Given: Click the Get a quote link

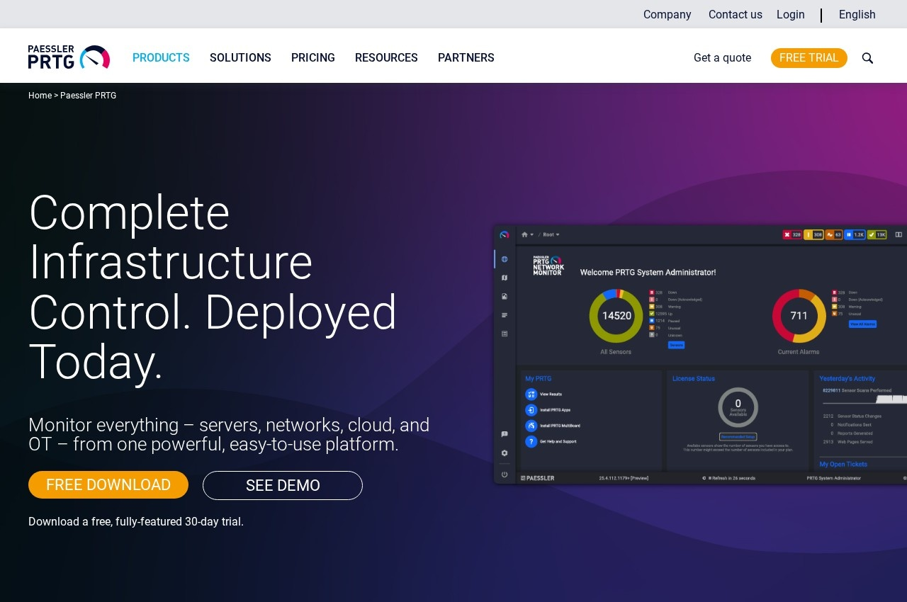Looking at the screenshot, I should (722, 58).
